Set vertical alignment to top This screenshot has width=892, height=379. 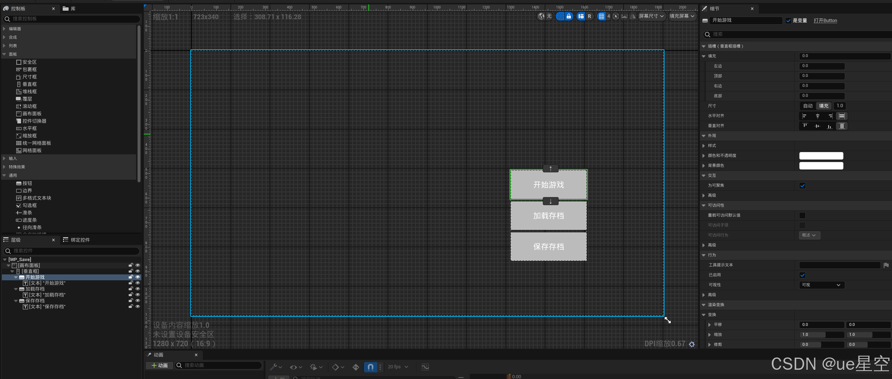[x=805, y=126]
